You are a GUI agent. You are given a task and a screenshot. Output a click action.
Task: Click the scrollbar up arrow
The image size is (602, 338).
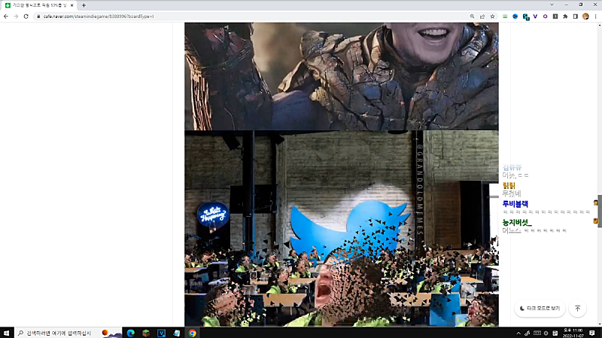click(599, 25)
